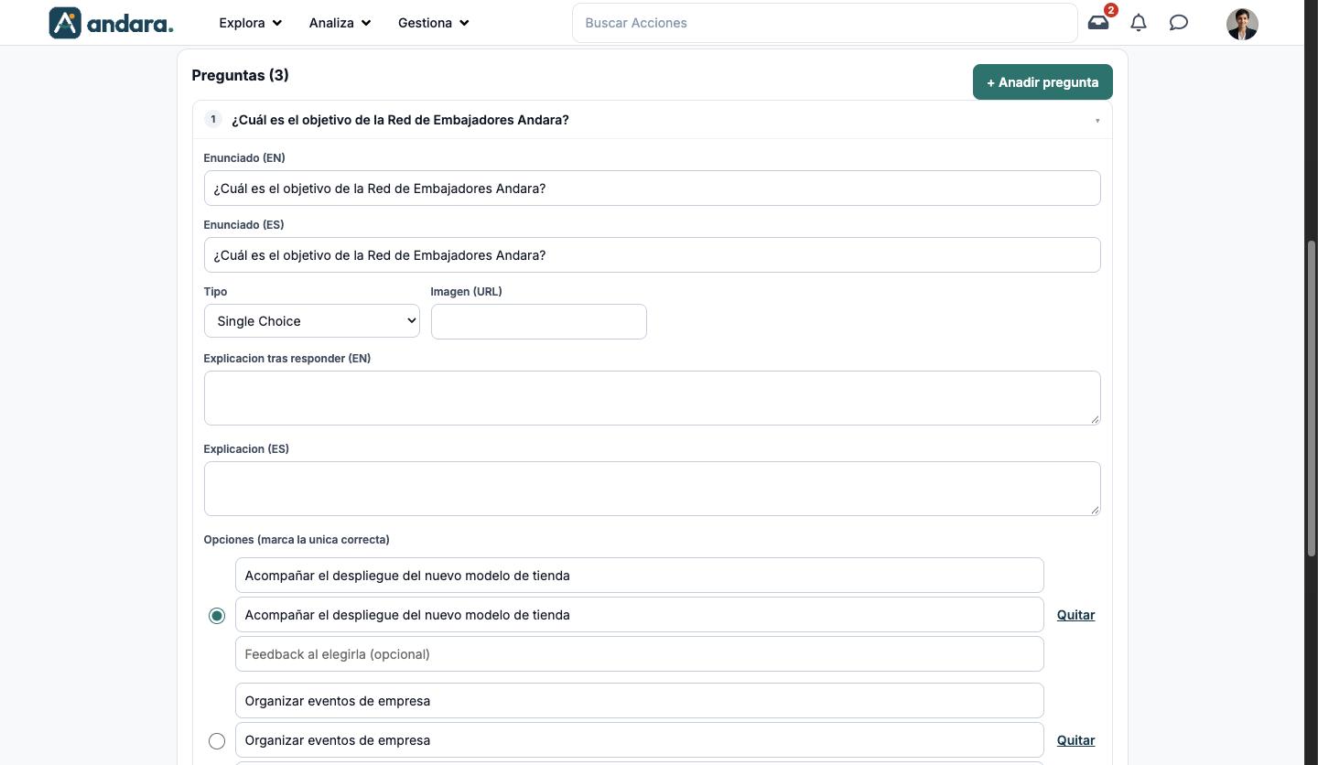The image size is (1318, 765).
Task: Click the Anadir pregunta button
Action: click(x=1043, y=82)
